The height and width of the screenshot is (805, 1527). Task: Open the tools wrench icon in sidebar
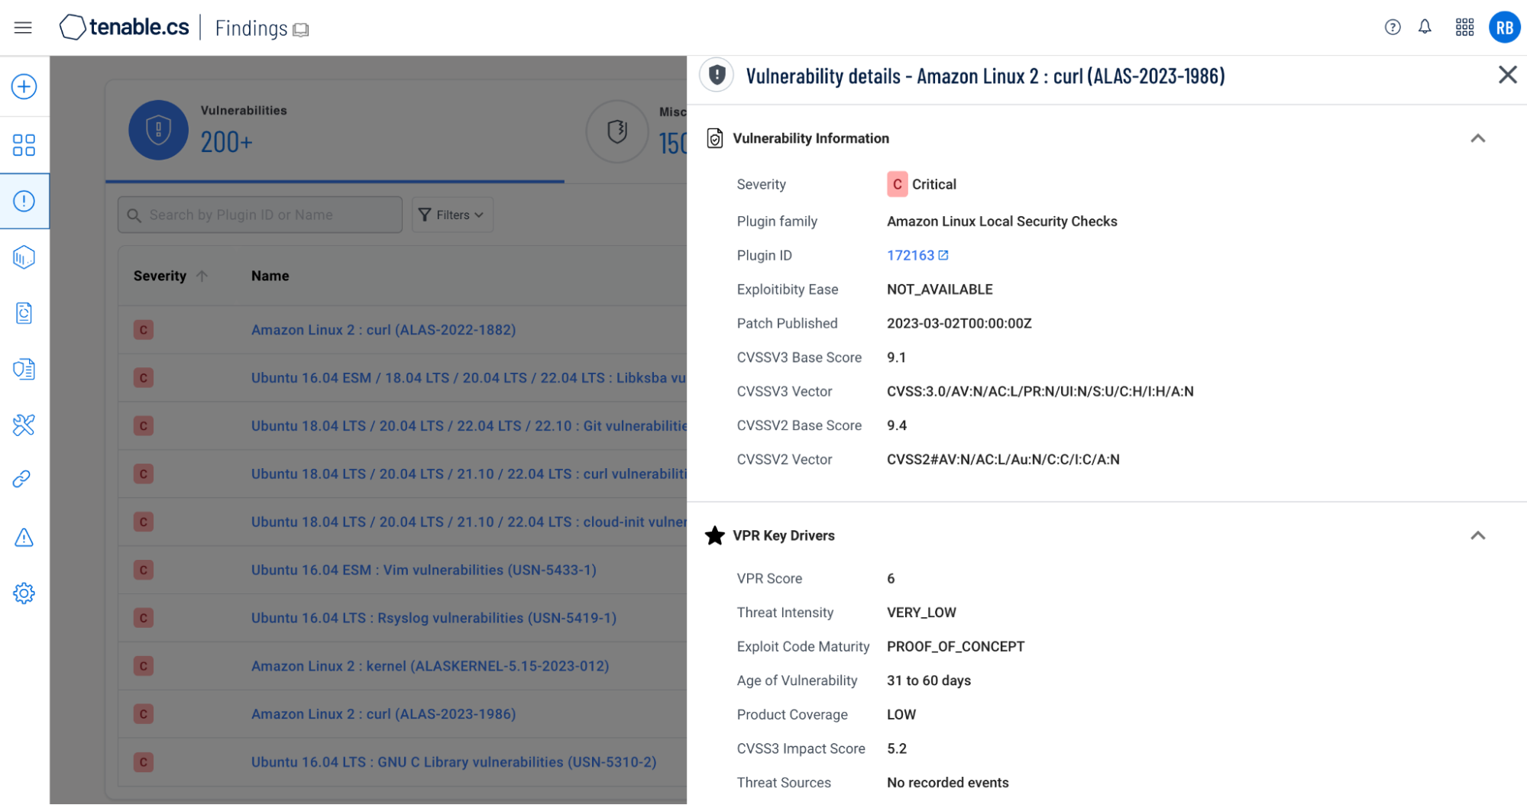24,425
